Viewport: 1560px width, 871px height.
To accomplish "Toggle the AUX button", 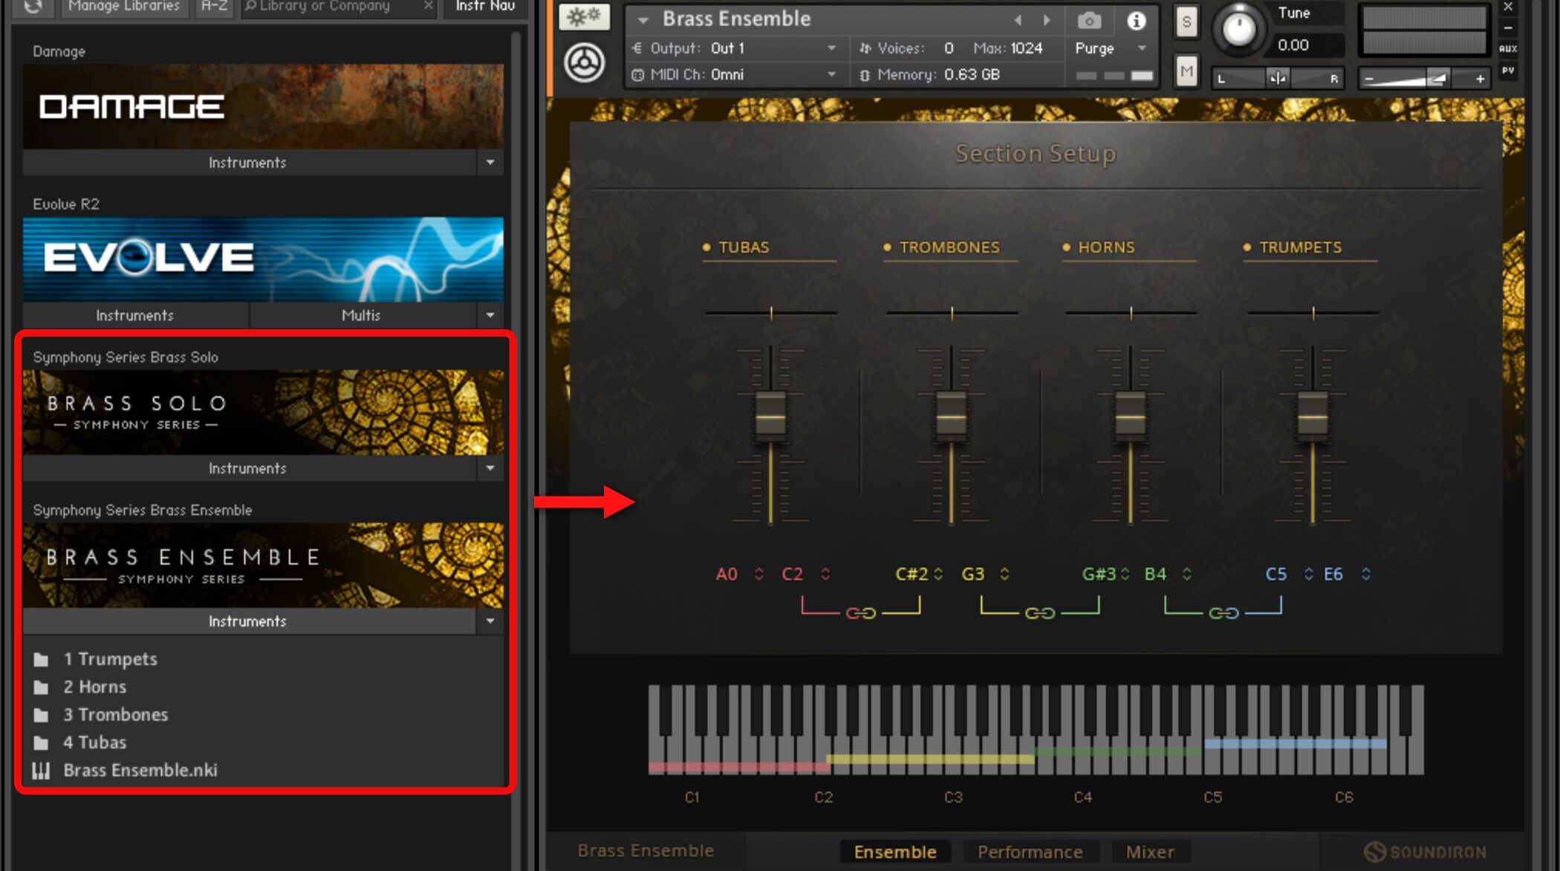I will pyautogui.click(x=1508, y=49).
